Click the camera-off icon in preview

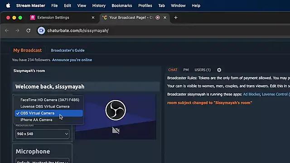[116, 130]
